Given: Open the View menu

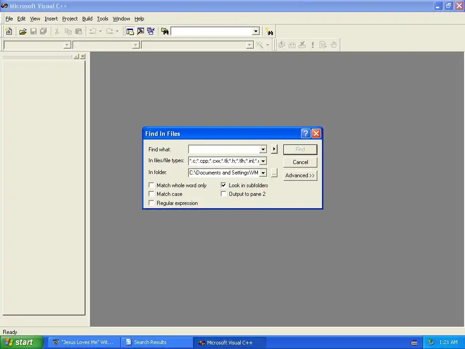Looking at the screenshot, I should pos(35,19).
